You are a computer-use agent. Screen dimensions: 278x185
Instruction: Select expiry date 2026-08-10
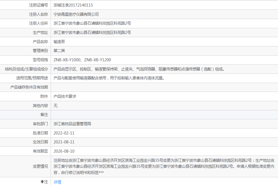point(64,151)
